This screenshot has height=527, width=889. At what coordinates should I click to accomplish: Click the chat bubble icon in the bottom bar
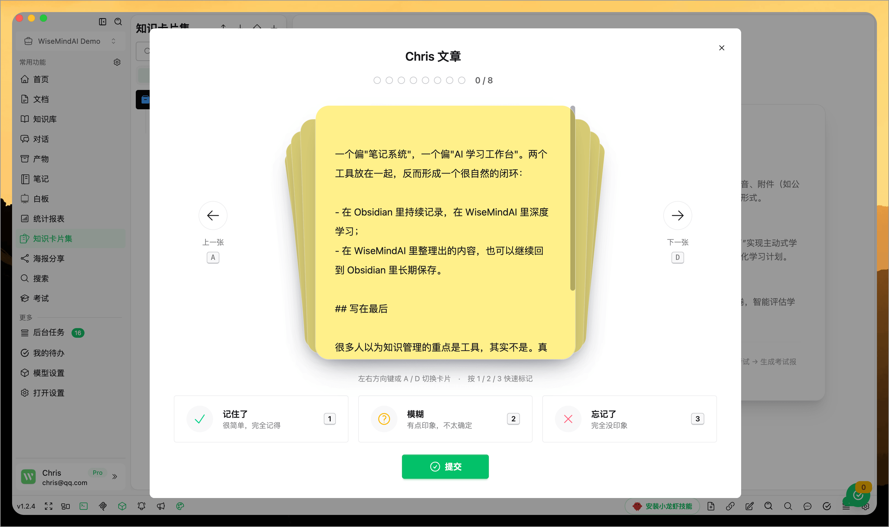point(807,506)
